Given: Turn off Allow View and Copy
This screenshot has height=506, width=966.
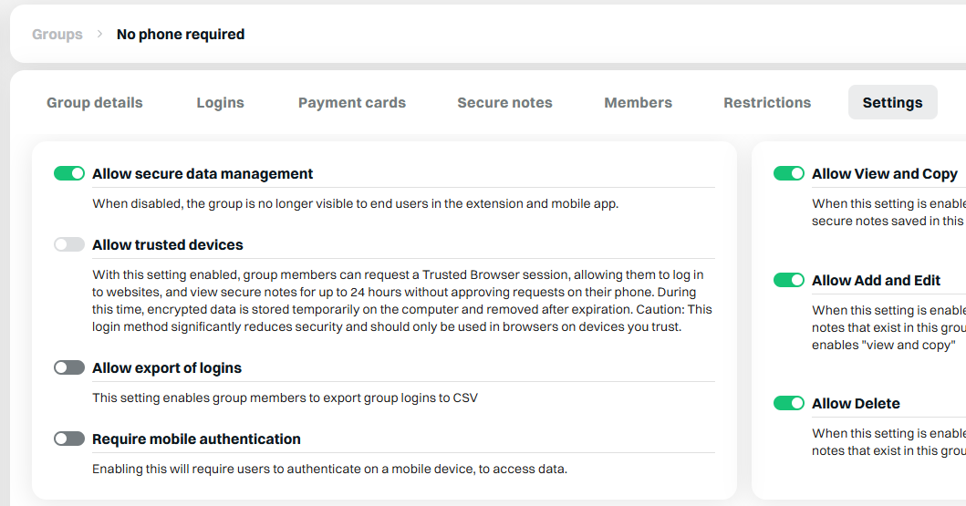Looking at the screenshot, I should pos(788,173).
